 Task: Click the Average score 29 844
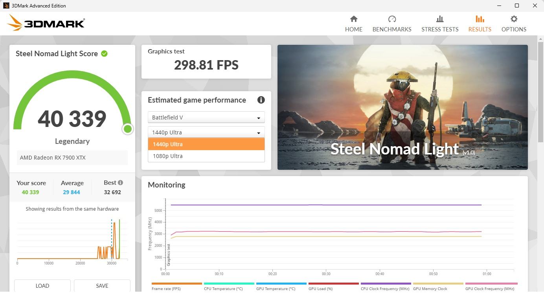72,192
